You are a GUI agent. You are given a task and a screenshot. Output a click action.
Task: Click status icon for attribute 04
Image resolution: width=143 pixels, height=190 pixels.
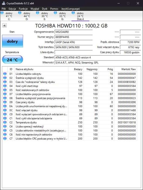(x=5, y=86)
